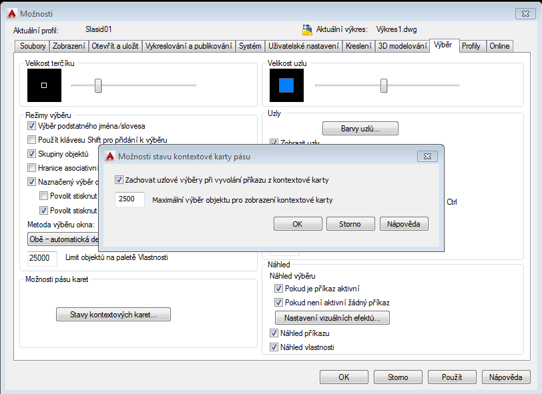The image size is (542, 394).
Task: Go to the Profily tab
Action: coord(471,46)
